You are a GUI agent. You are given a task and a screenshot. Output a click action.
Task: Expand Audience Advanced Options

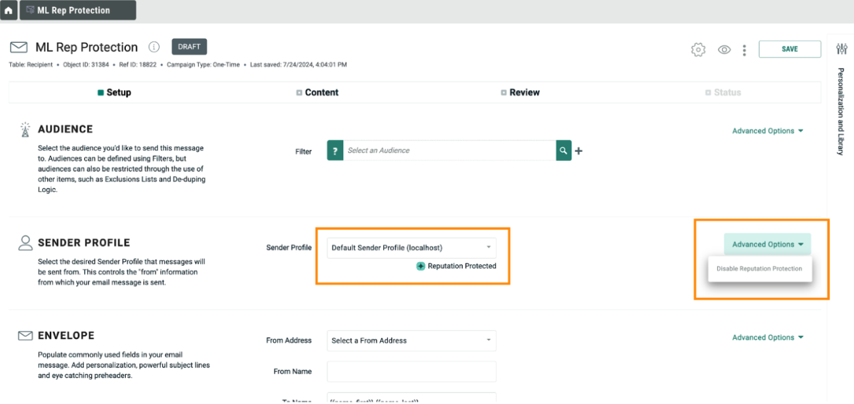(x=767, y=131)
